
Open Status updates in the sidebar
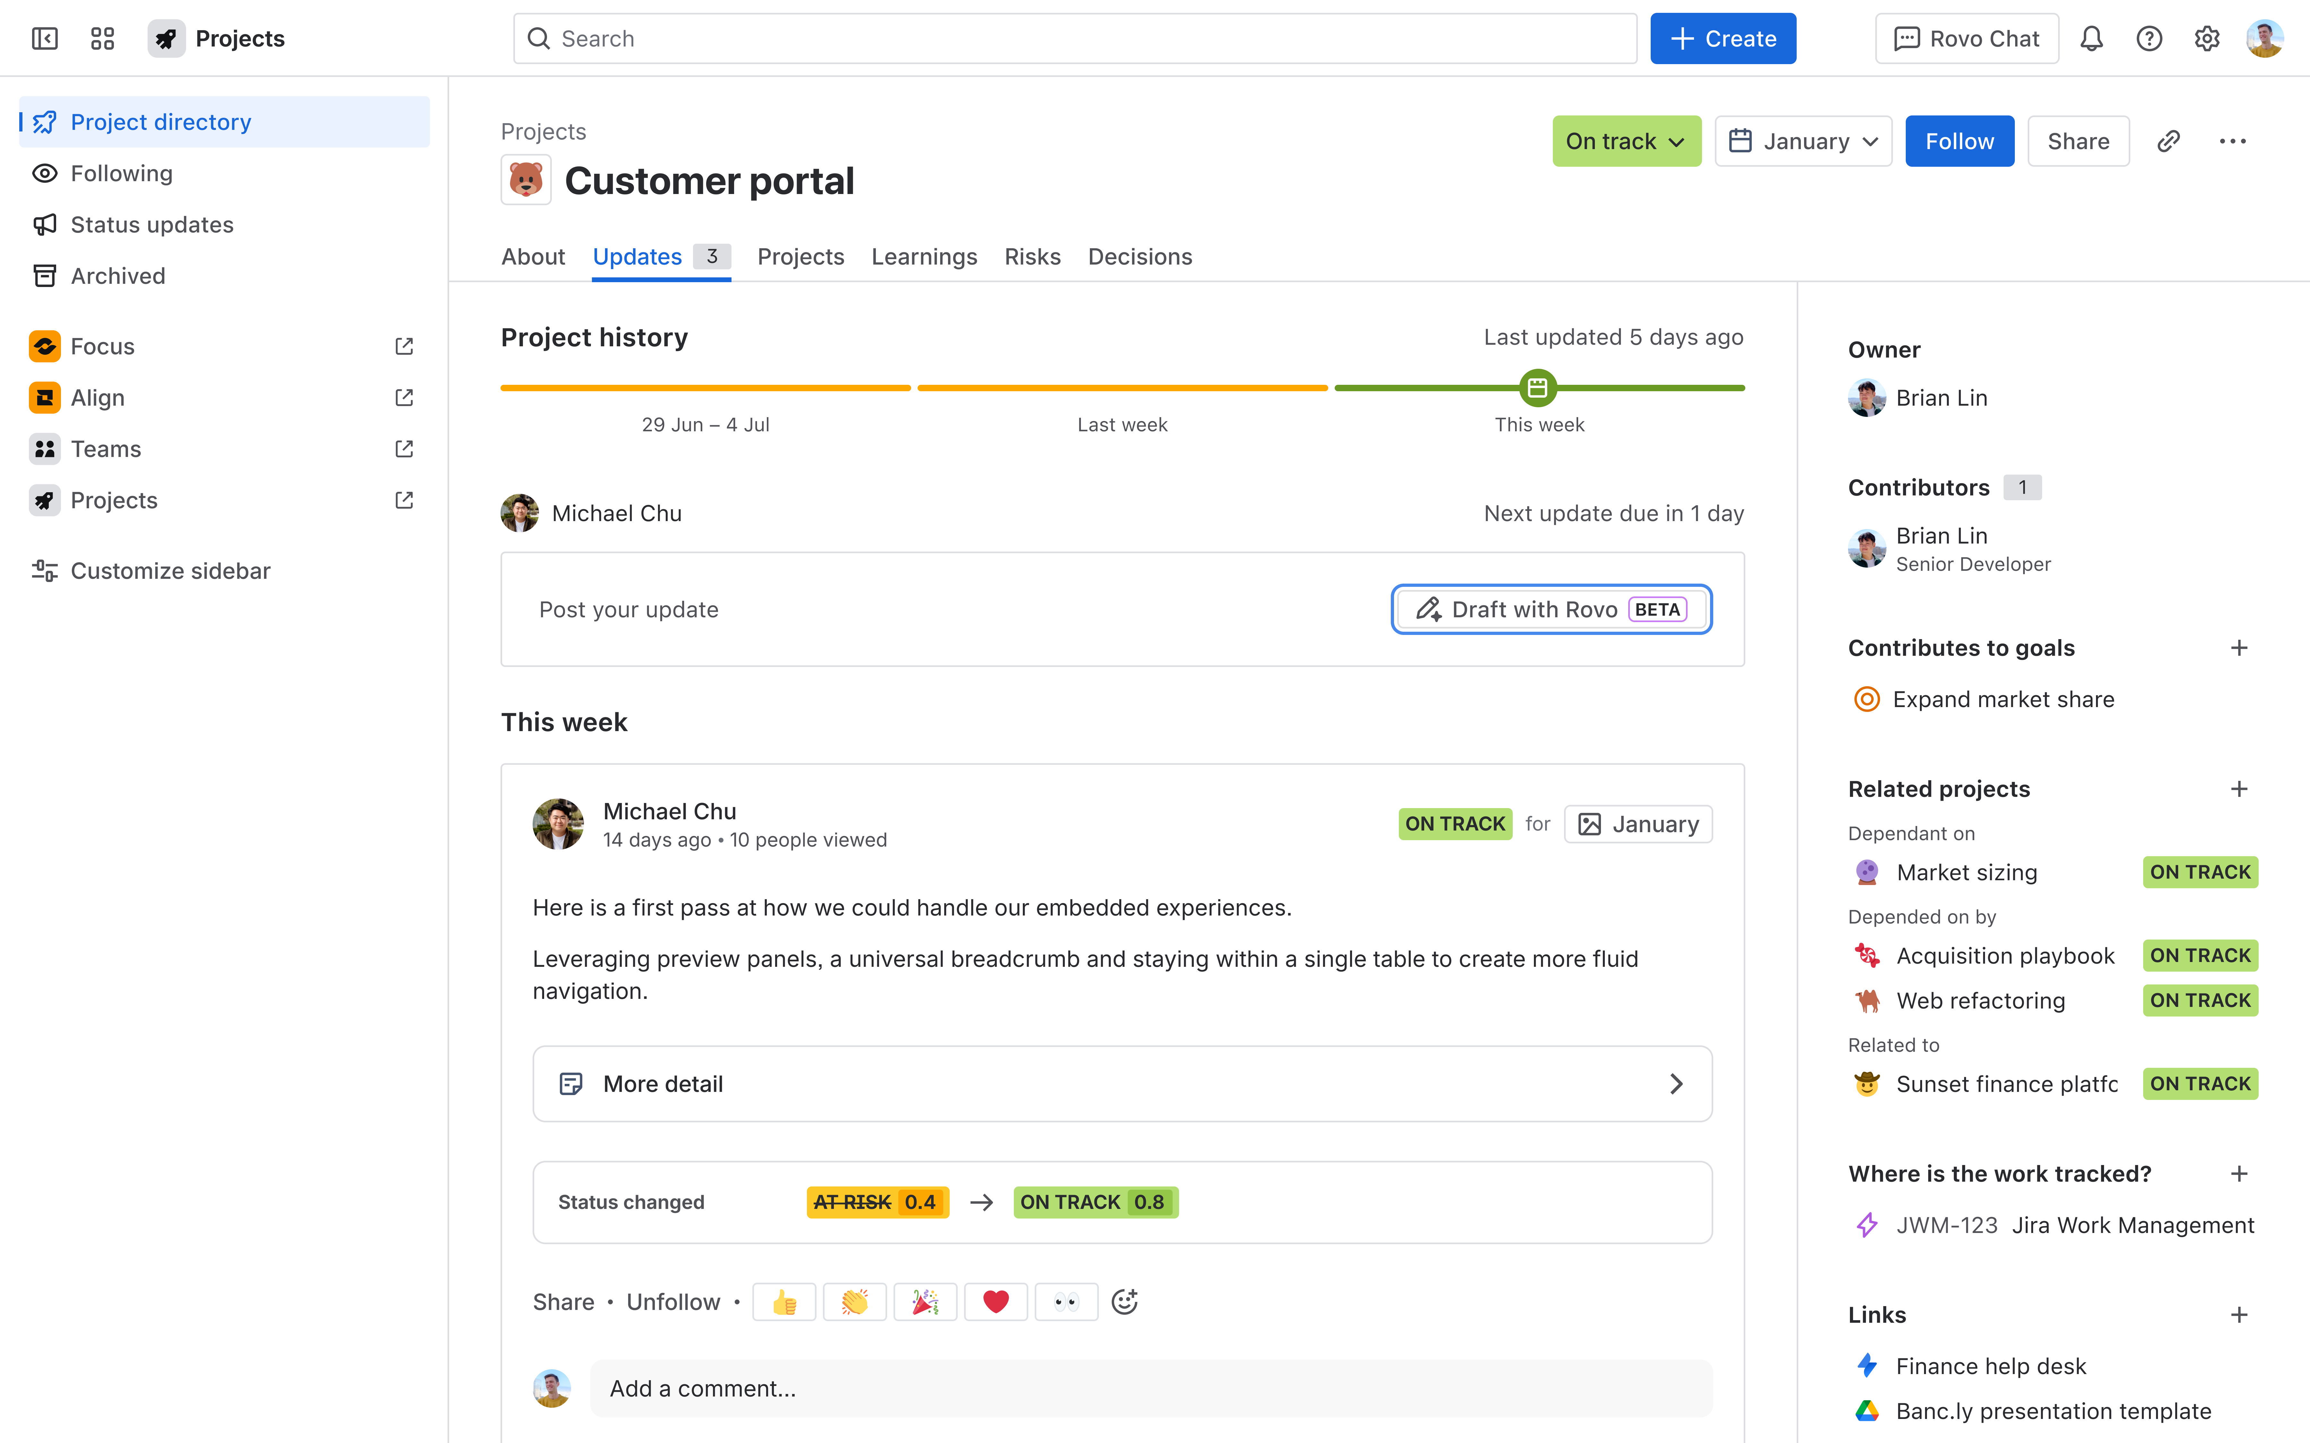pos(152,224)
